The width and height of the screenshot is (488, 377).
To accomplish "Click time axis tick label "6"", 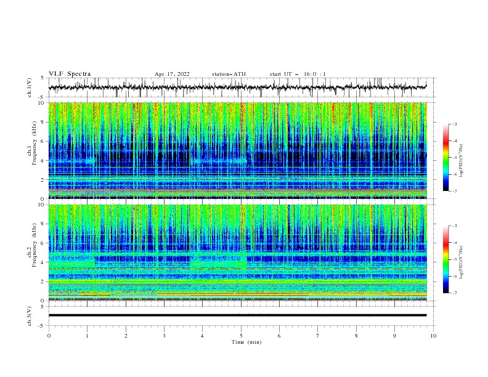I will pyautogui.click(x=279, y=336).
